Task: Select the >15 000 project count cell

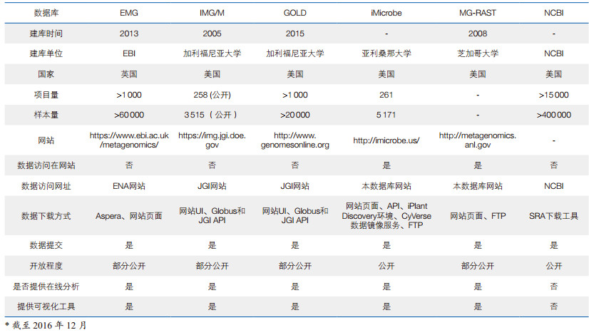Action: tap(553, 95)
